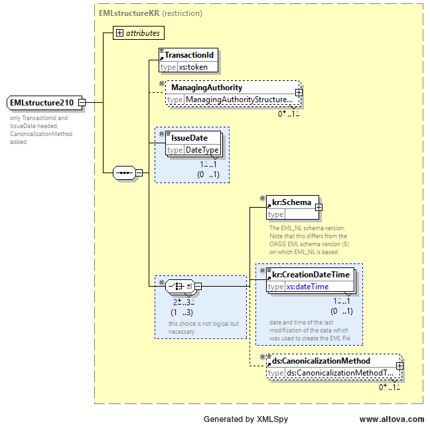Screen dimensions: 430x424
Task: Click the 'this choice is not logical' annotation
Action: (x=204, y=328)
